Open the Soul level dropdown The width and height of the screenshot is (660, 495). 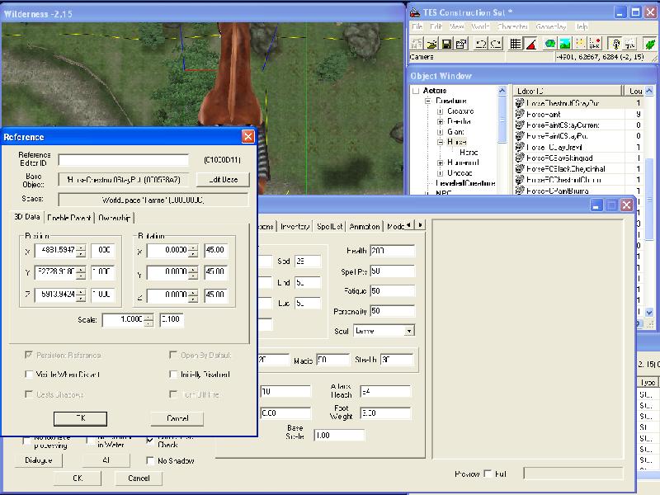408,331
